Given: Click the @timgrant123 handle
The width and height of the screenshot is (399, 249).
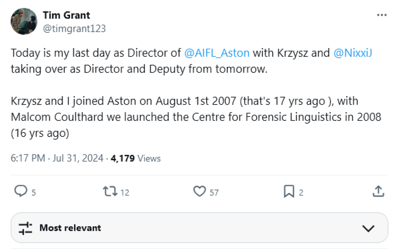Looking at the screenshot, I should coord(74,28).
